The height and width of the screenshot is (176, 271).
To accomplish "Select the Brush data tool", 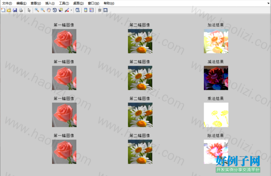I will (x=67, y=10).
